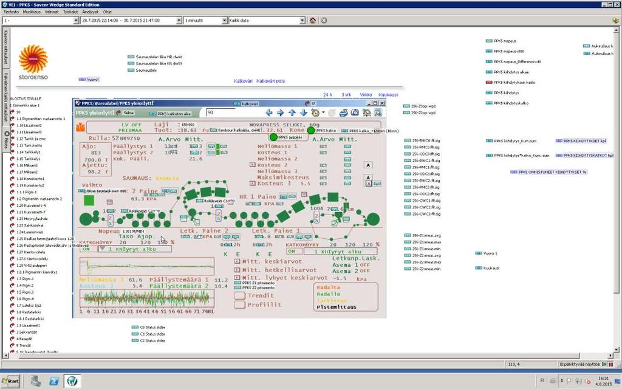Click the icon right of the camera
The height and width of the screenshot is (389, 622).
coord(366,112)
